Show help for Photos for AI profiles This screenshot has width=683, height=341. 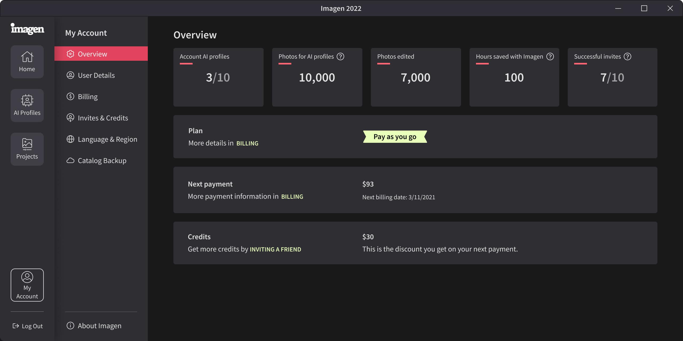click(340, 56)
